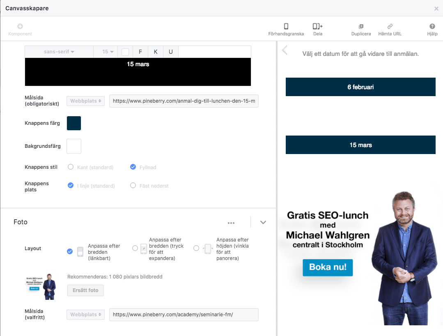The width and height of the screenshot is (443, 336).
Task: Toggle underline U formatting button
Action: [x=171, y=52]
